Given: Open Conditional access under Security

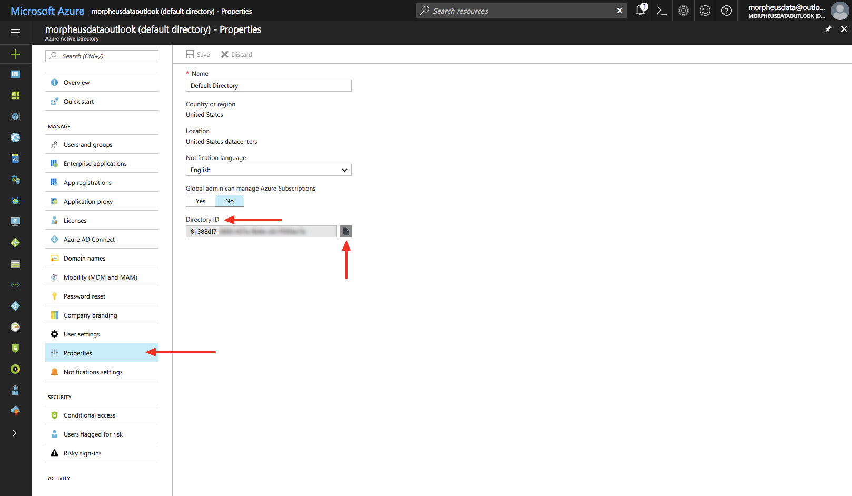Looking at the screenshot, I should pyautogui.click(x=102, y=415).
